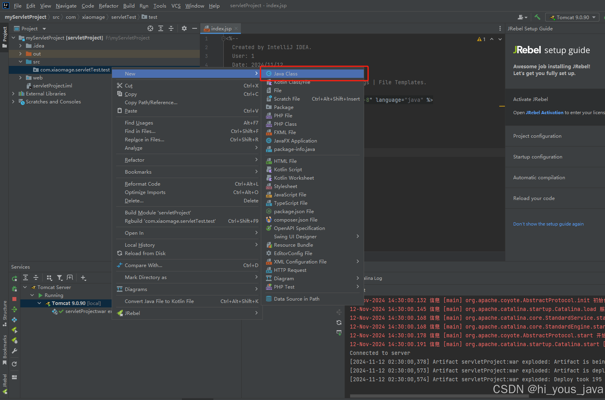
Task: Expand External Libraries node
Action: [x=14, y=93]
